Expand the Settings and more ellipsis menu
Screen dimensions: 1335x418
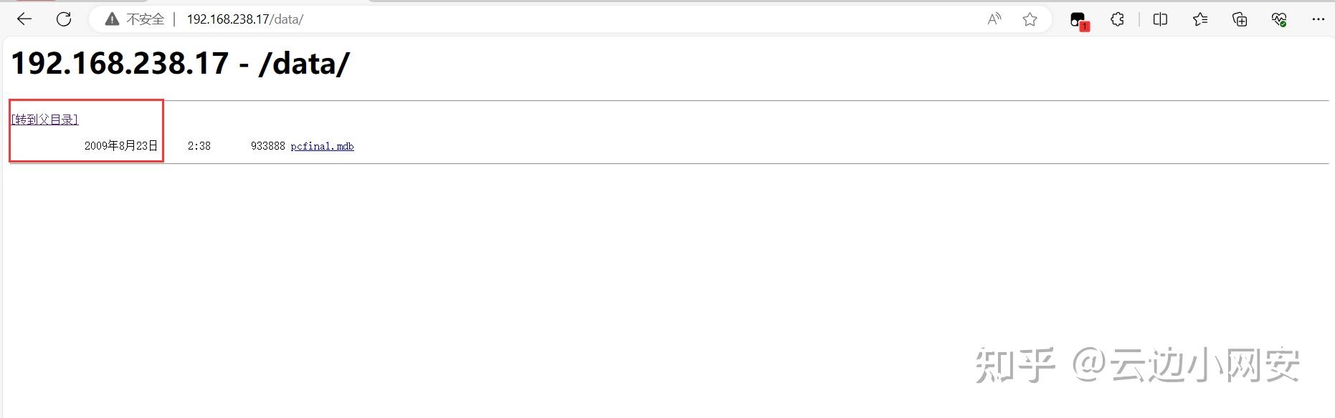point(1318,19)
